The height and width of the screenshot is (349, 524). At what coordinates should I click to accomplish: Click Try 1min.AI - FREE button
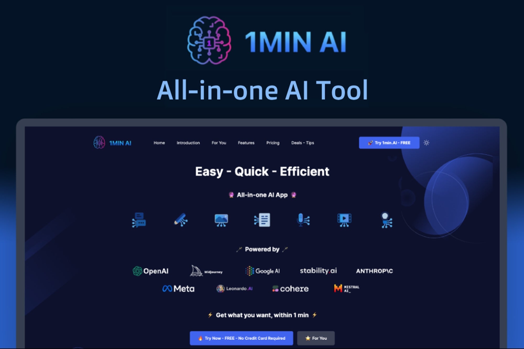pos(389,143)
